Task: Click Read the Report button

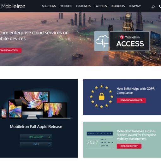Action: click(x=129, y=146)
